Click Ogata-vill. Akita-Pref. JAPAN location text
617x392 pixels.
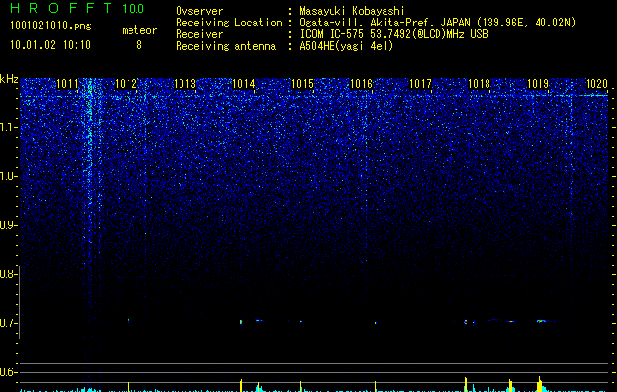coord(437,23)
